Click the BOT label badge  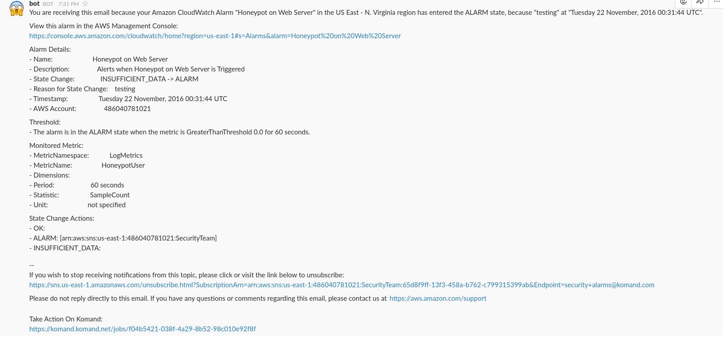pos(48,4)
